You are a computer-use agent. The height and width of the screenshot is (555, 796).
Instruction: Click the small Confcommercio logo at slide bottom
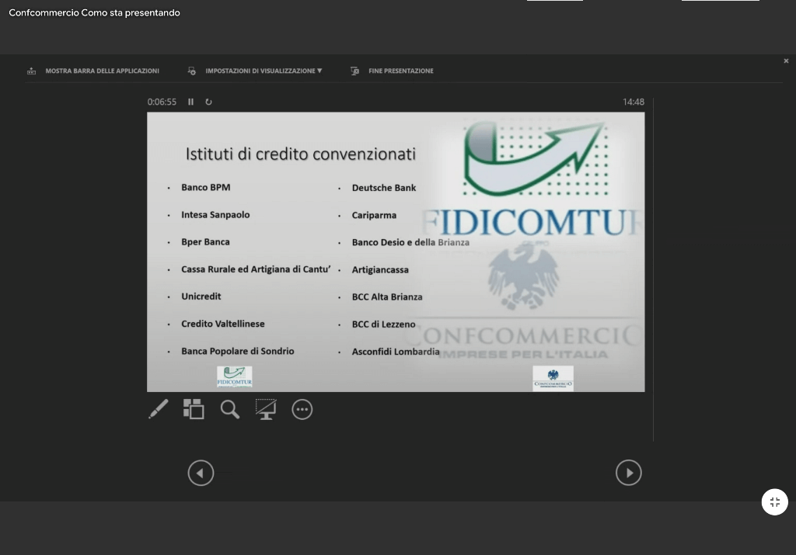click(553, 378)
